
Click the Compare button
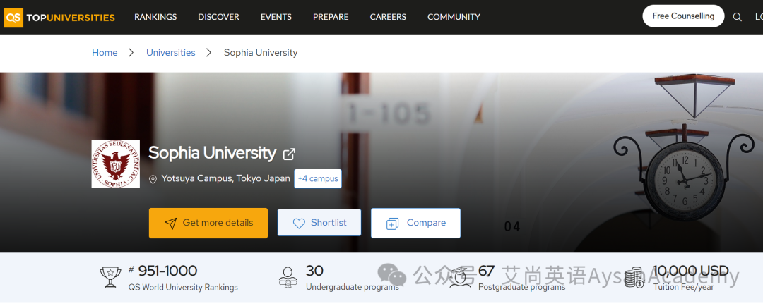coord(415,223)
